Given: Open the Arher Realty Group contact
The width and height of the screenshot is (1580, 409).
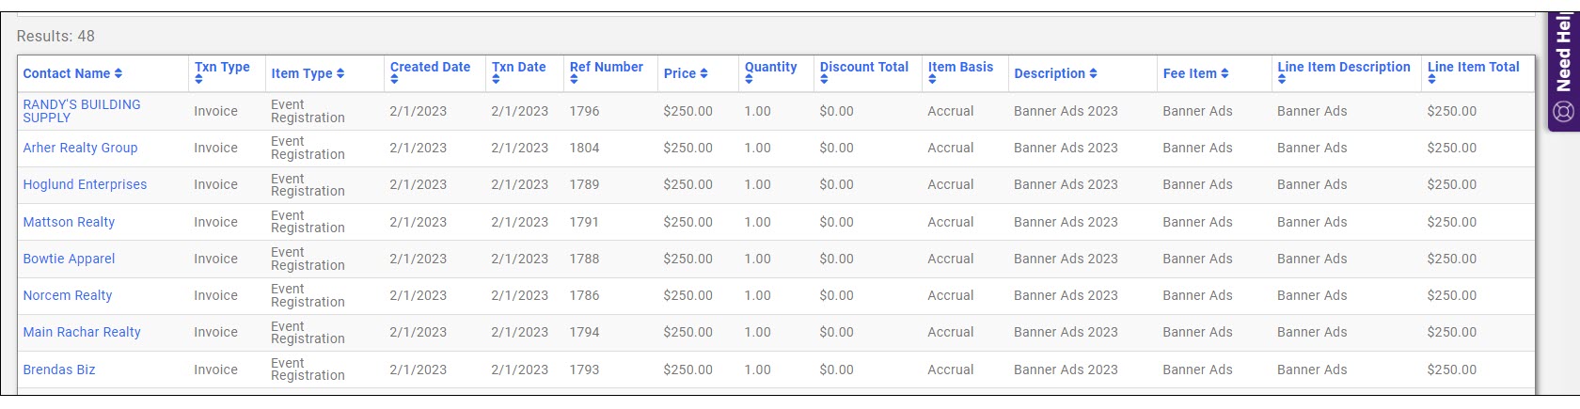Looking at the screenshot, I should click(80, 149).
